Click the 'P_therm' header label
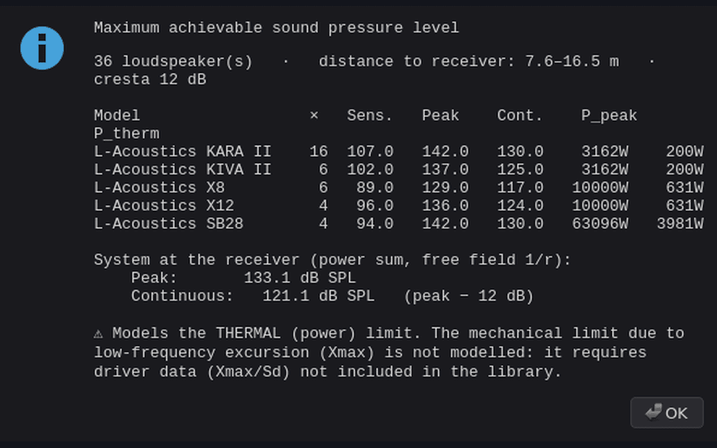 pyautogui.click(x=127, y=134)
